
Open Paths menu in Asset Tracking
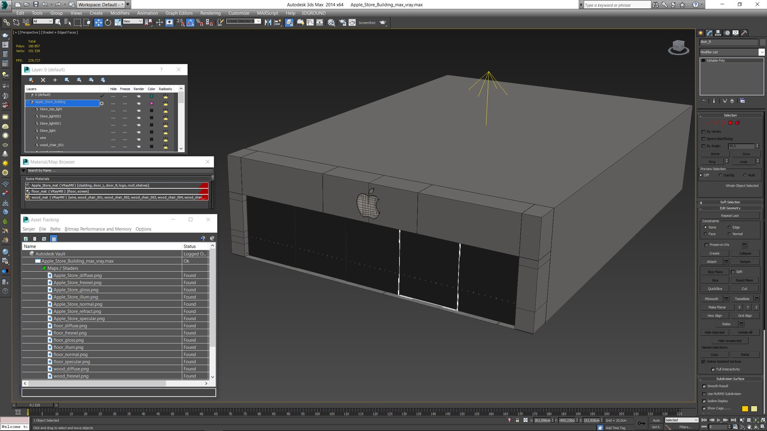click(55, 229)
